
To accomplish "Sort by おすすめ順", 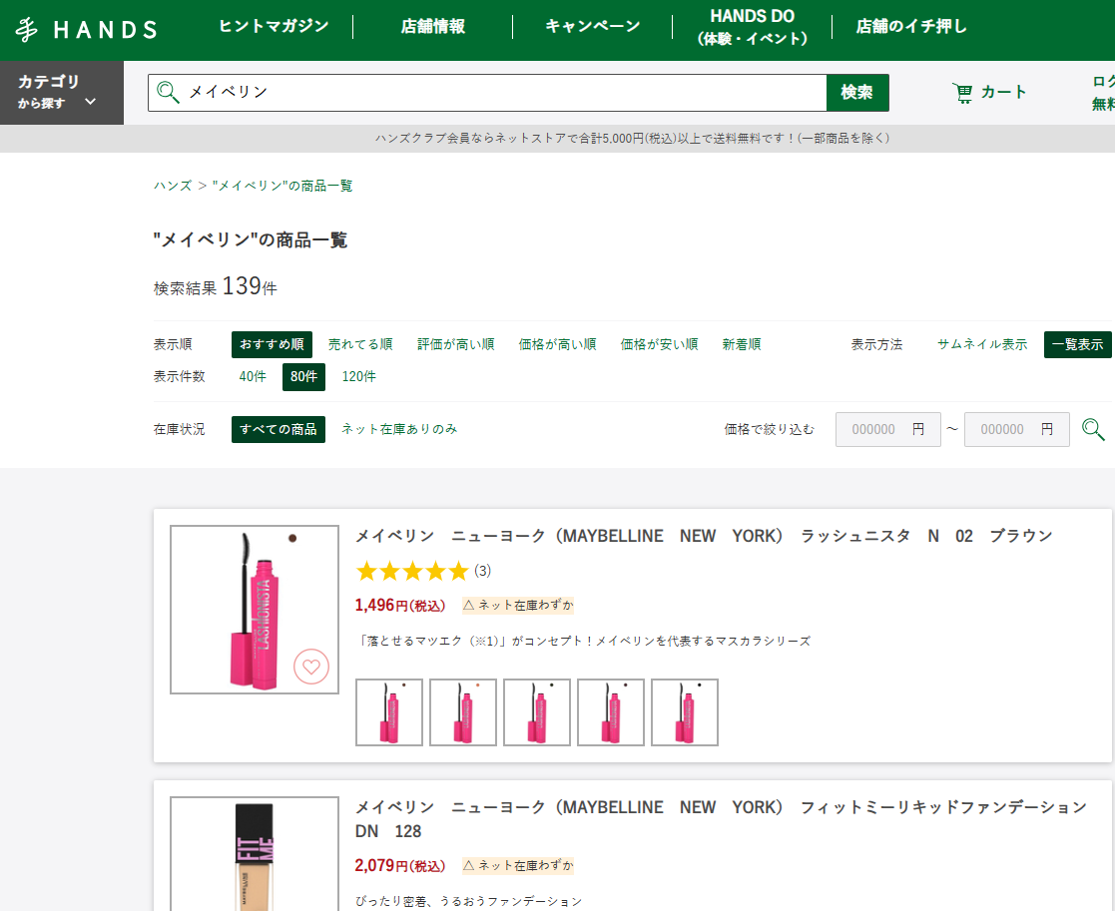I will [x=272, y=344].
